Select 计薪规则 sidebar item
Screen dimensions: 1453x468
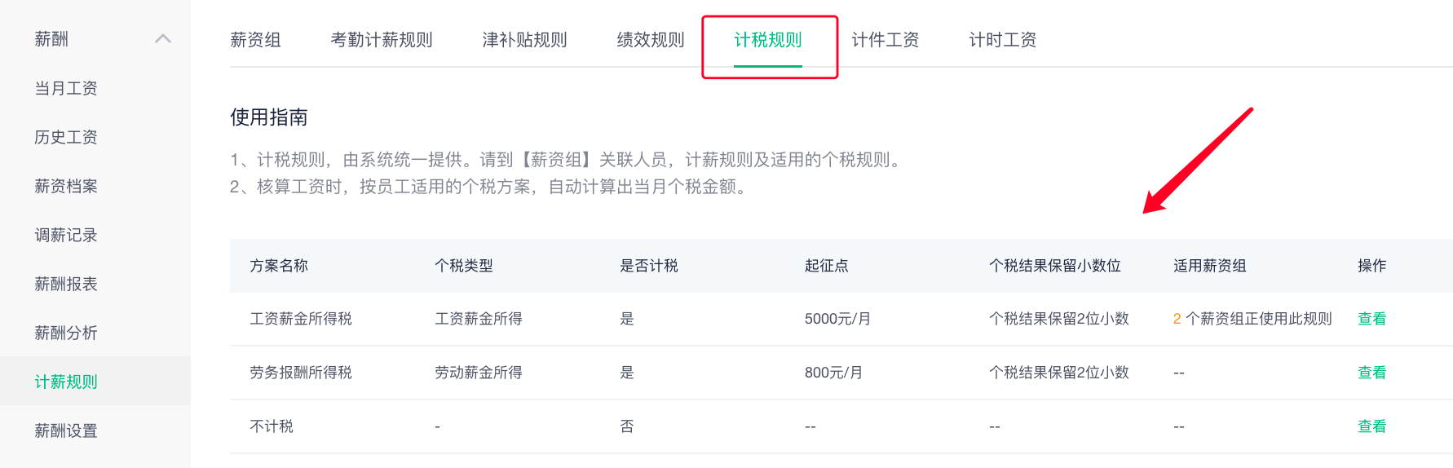(66, 382)
